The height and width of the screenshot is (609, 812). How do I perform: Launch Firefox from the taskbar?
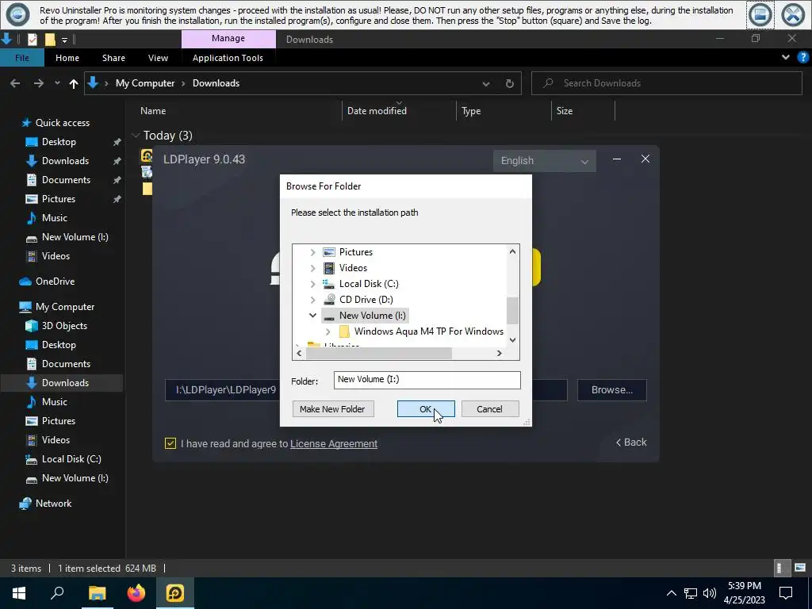point(136,593)
